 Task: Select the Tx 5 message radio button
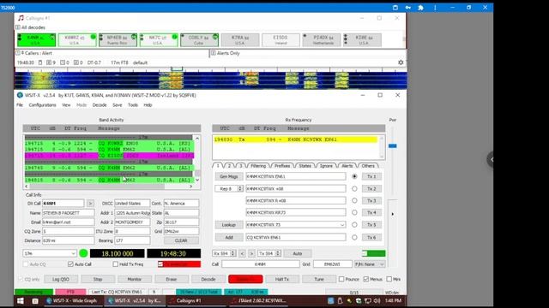[354, 224]
